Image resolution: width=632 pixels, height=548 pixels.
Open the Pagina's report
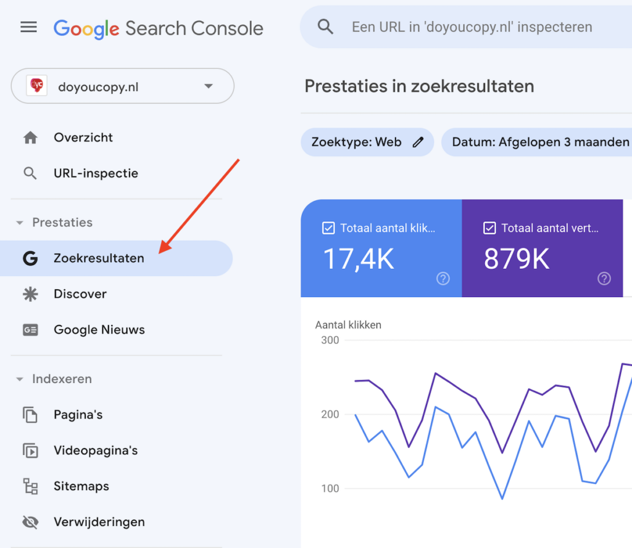tap(78, 415)
